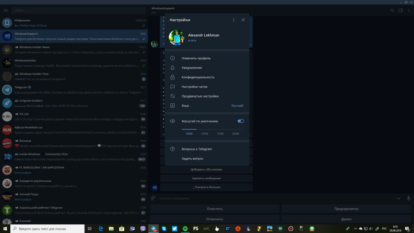Click the lock icon beside Конфиденциальность
Screen dimensions: 414x233
point(172,77)
